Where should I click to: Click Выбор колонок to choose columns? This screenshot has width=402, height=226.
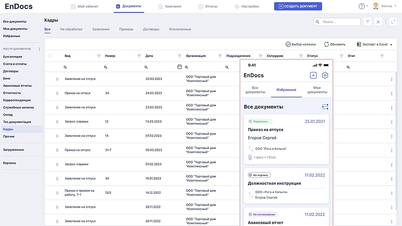coord(301,44)
